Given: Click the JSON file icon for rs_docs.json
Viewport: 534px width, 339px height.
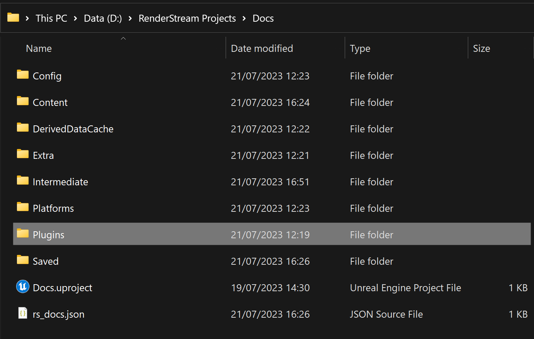Looking at the screenshot, I should point(23,313).
